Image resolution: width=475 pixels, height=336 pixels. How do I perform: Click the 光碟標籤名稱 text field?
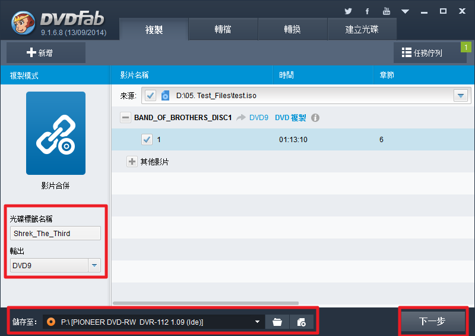click(x=56, y=234)
